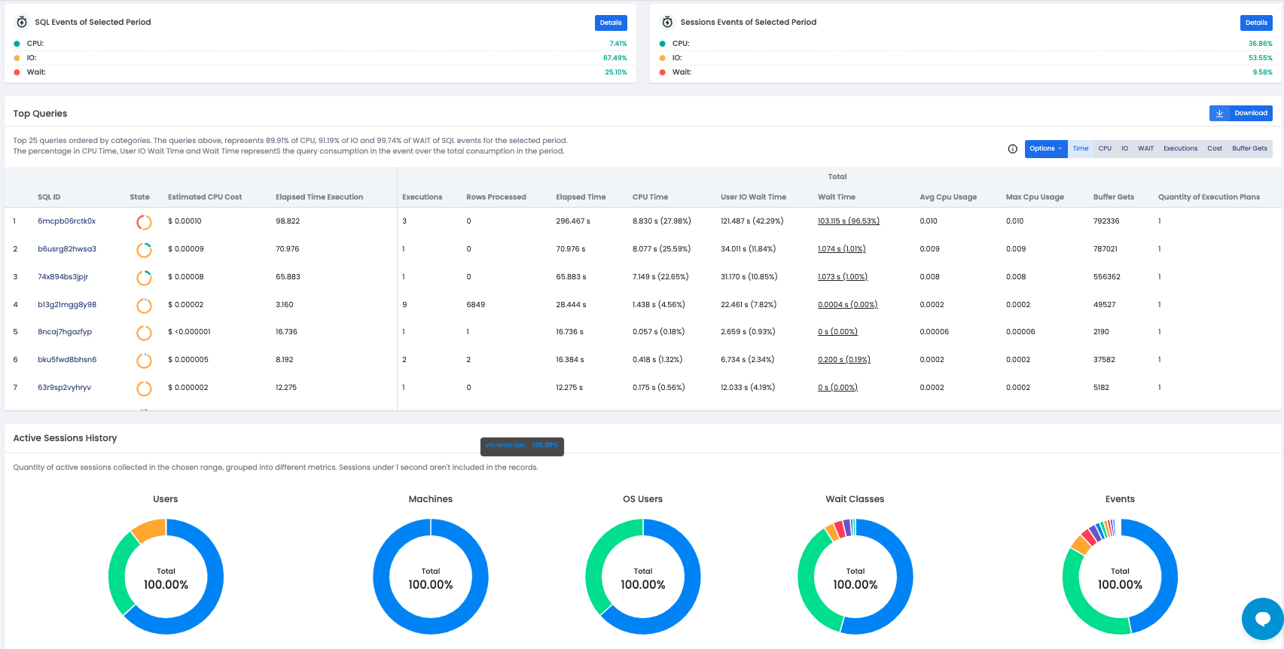Select the IO category tab

(x=1124, y=148)
